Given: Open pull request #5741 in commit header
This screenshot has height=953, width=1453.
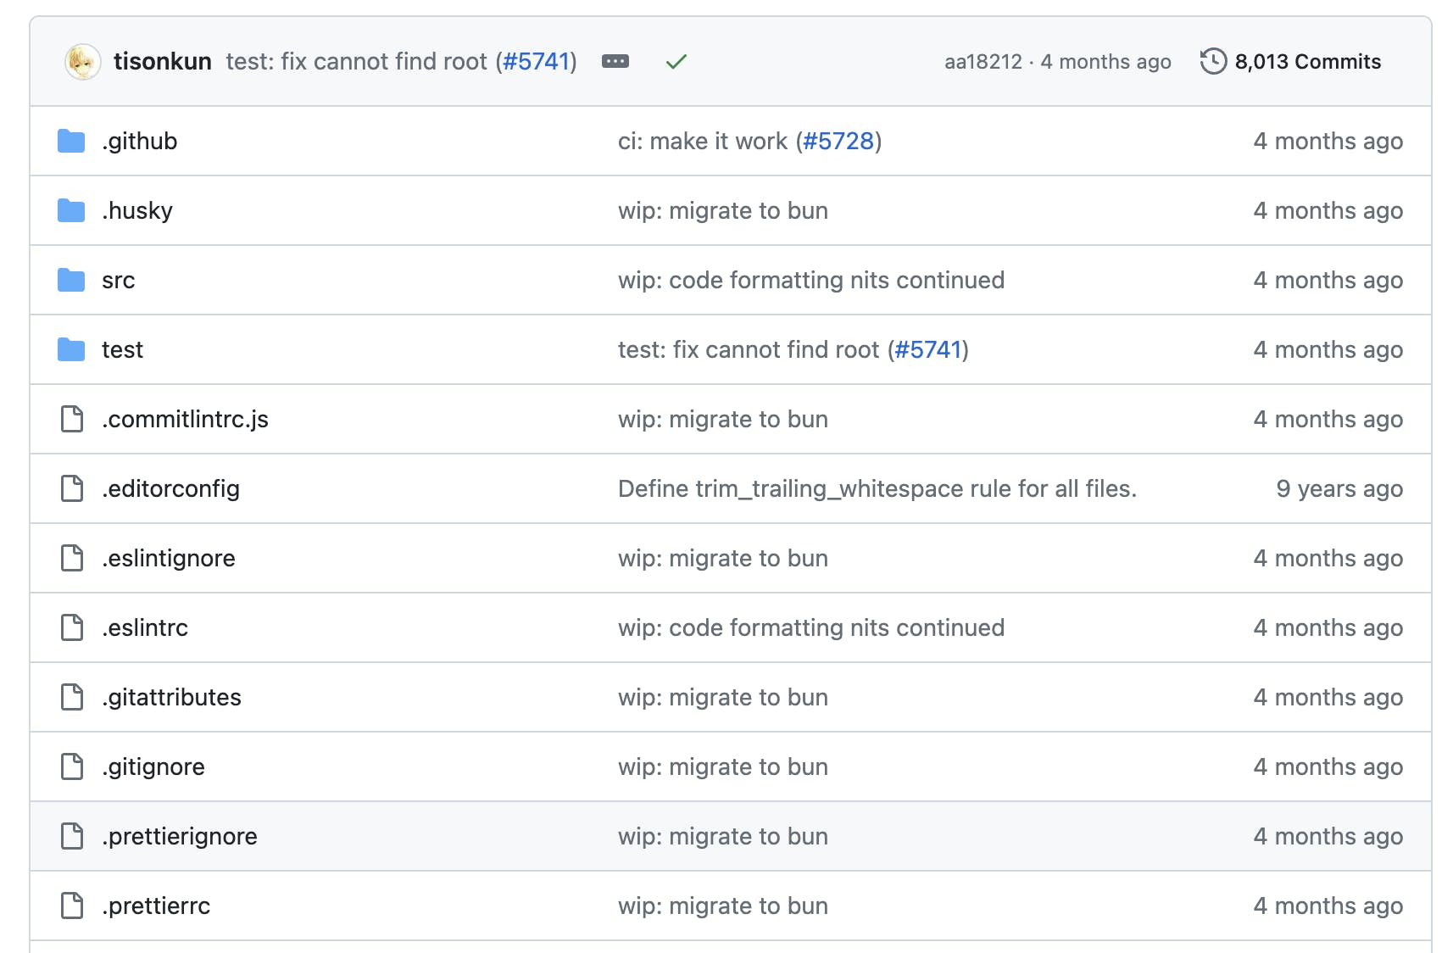Looking at the screenshot, I should tap(536, 62).
